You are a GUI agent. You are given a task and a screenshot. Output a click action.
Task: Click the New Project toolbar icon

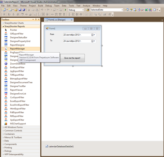point(4,10)
